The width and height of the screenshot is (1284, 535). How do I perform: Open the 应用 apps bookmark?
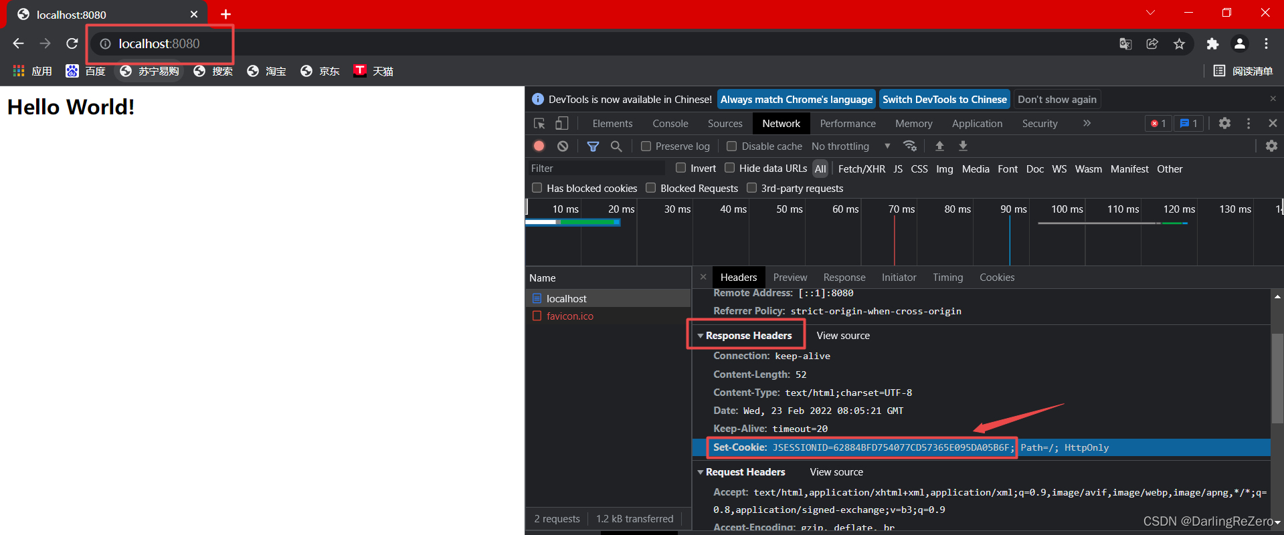coord(32,71)
